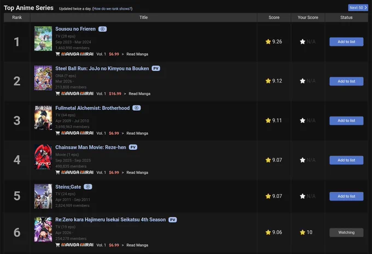372x254 pixels.
Task: Add Chainsaw Man Movie: Reze-hen to list
Action: [346, 160]
